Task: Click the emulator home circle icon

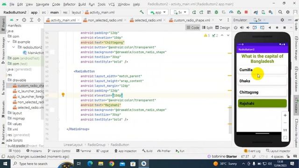Action: [277, 28]
